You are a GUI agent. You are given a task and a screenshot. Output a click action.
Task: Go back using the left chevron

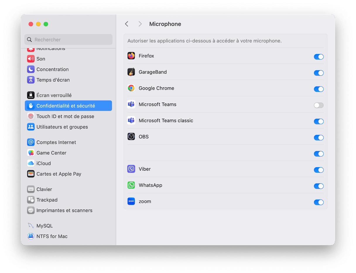(x=127, y=24)
